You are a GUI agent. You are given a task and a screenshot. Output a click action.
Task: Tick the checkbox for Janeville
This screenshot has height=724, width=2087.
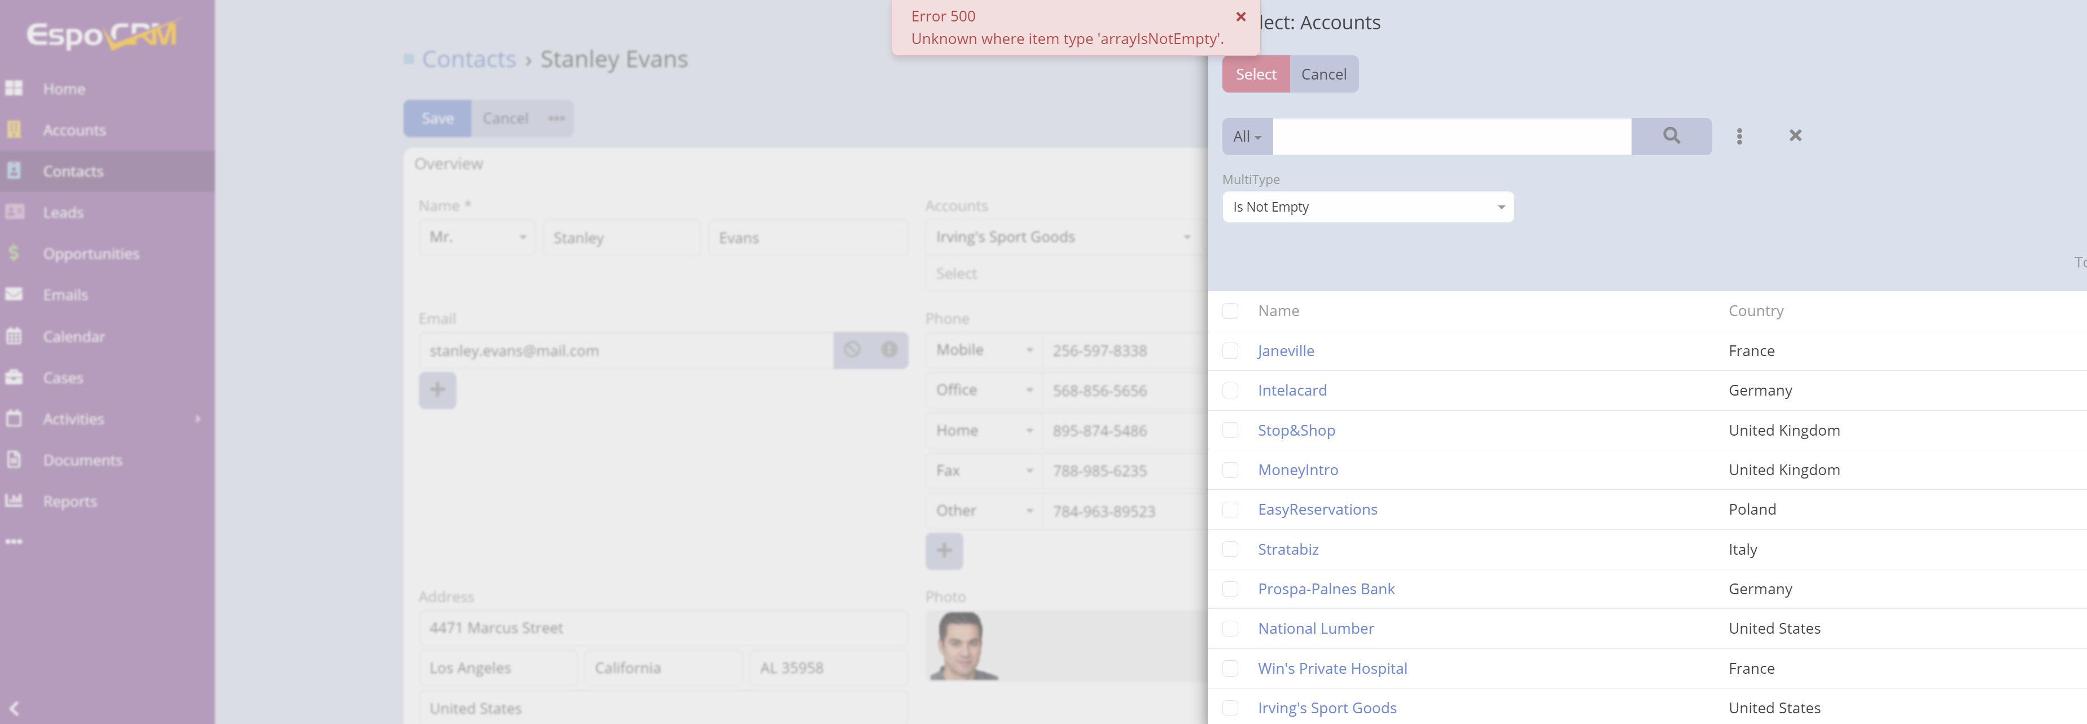1230,350
